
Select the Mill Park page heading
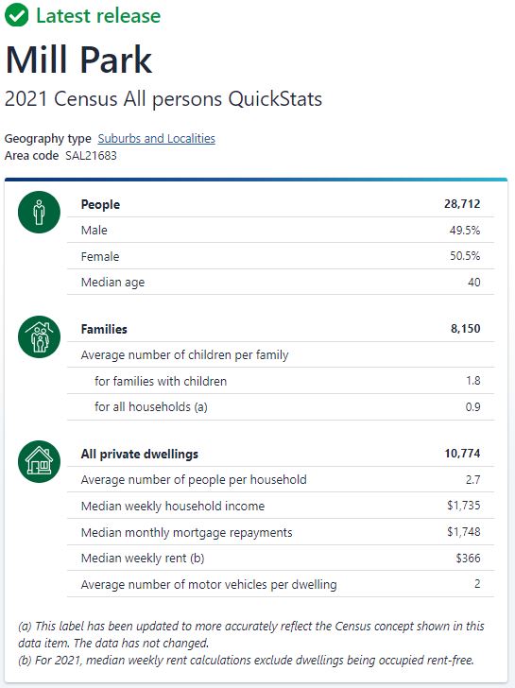tap(78, 60)
